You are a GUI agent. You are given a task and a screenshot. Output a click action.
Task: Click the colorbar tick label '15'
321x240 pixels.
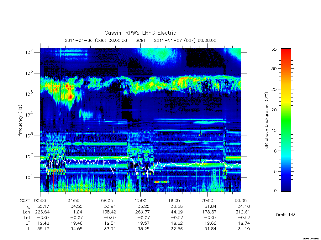(x=274, y=130)
